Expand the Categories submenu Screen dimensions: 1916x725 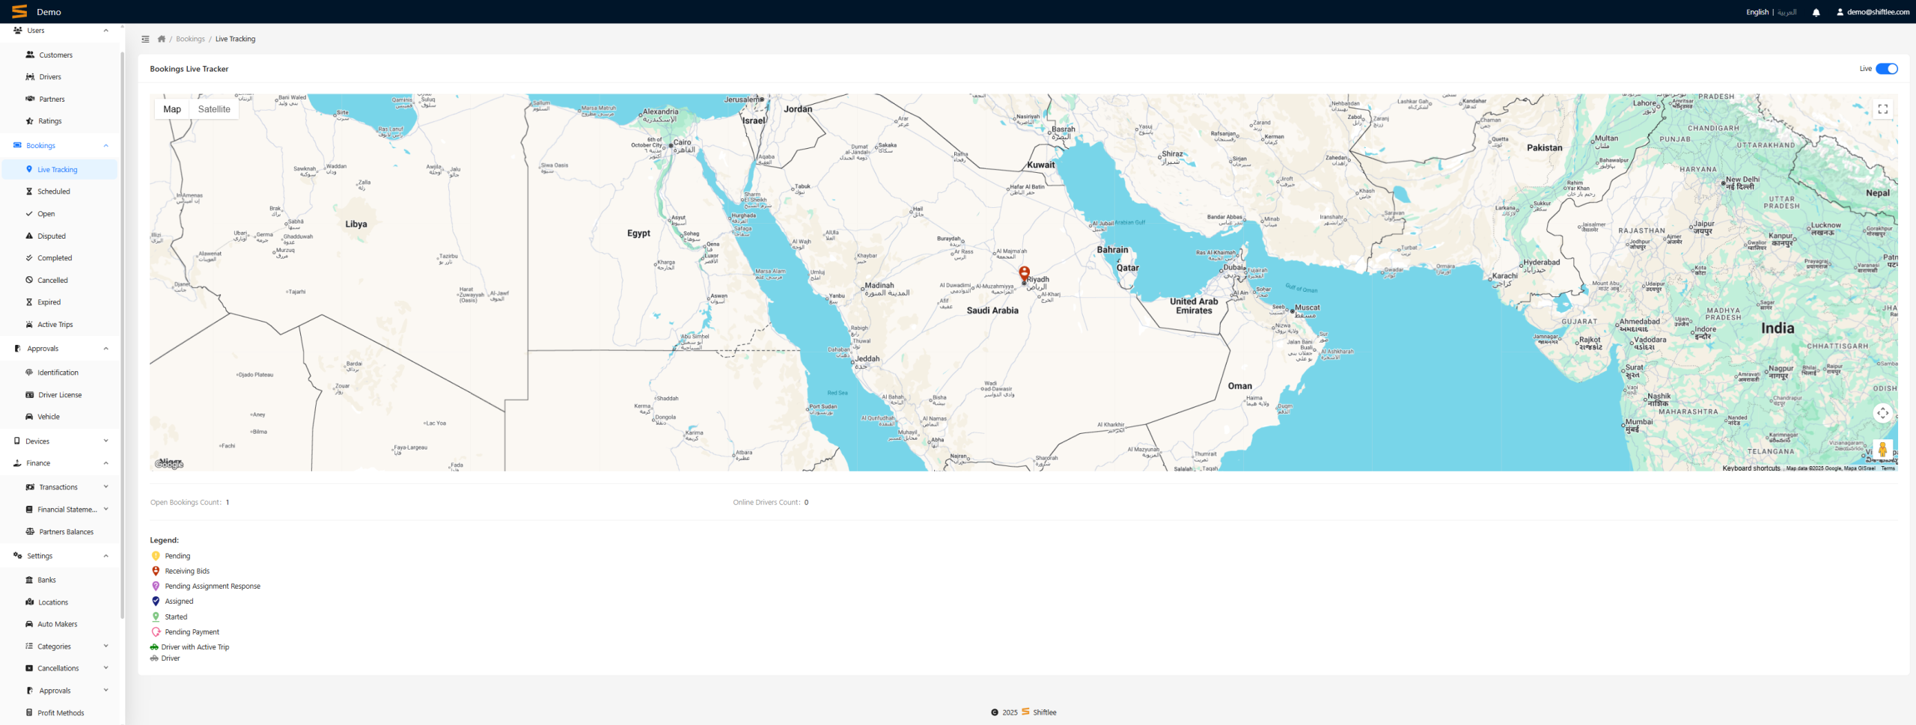point(106,646)
